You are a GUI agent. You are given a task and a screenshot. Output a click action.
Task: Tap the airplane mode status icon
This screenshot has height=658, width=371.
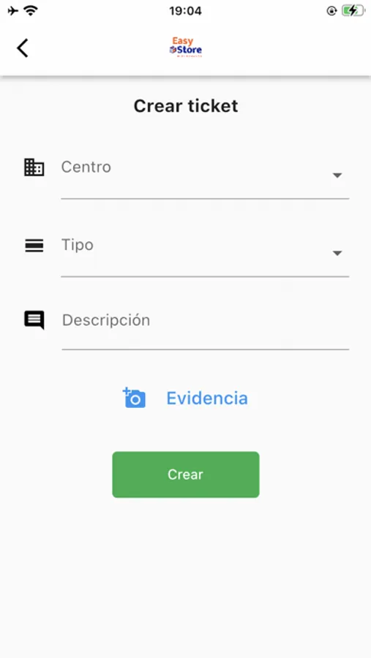[x=13, y=11]
